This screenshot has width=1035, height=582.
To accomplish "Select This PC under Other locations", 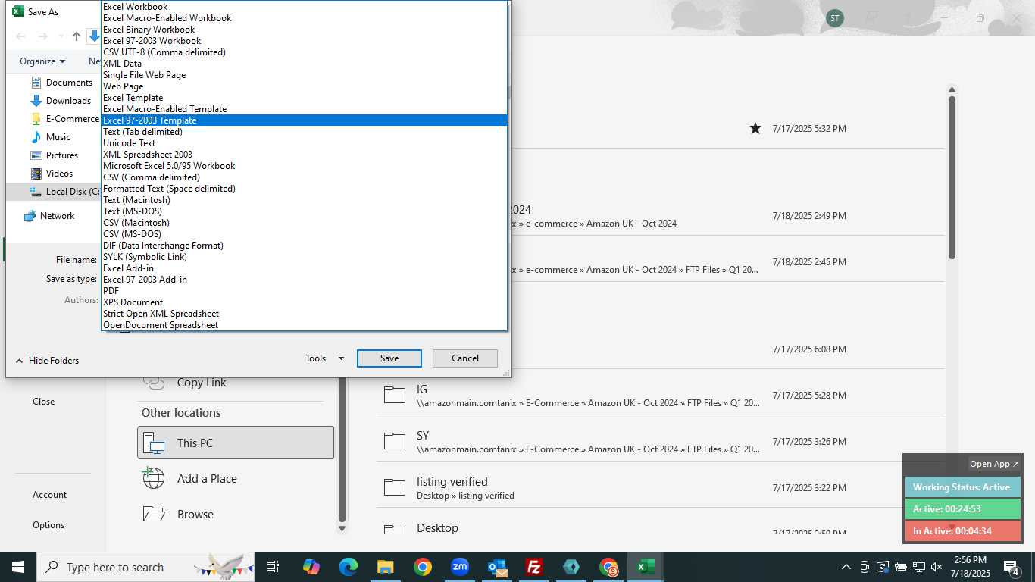I will pos(236,443).
